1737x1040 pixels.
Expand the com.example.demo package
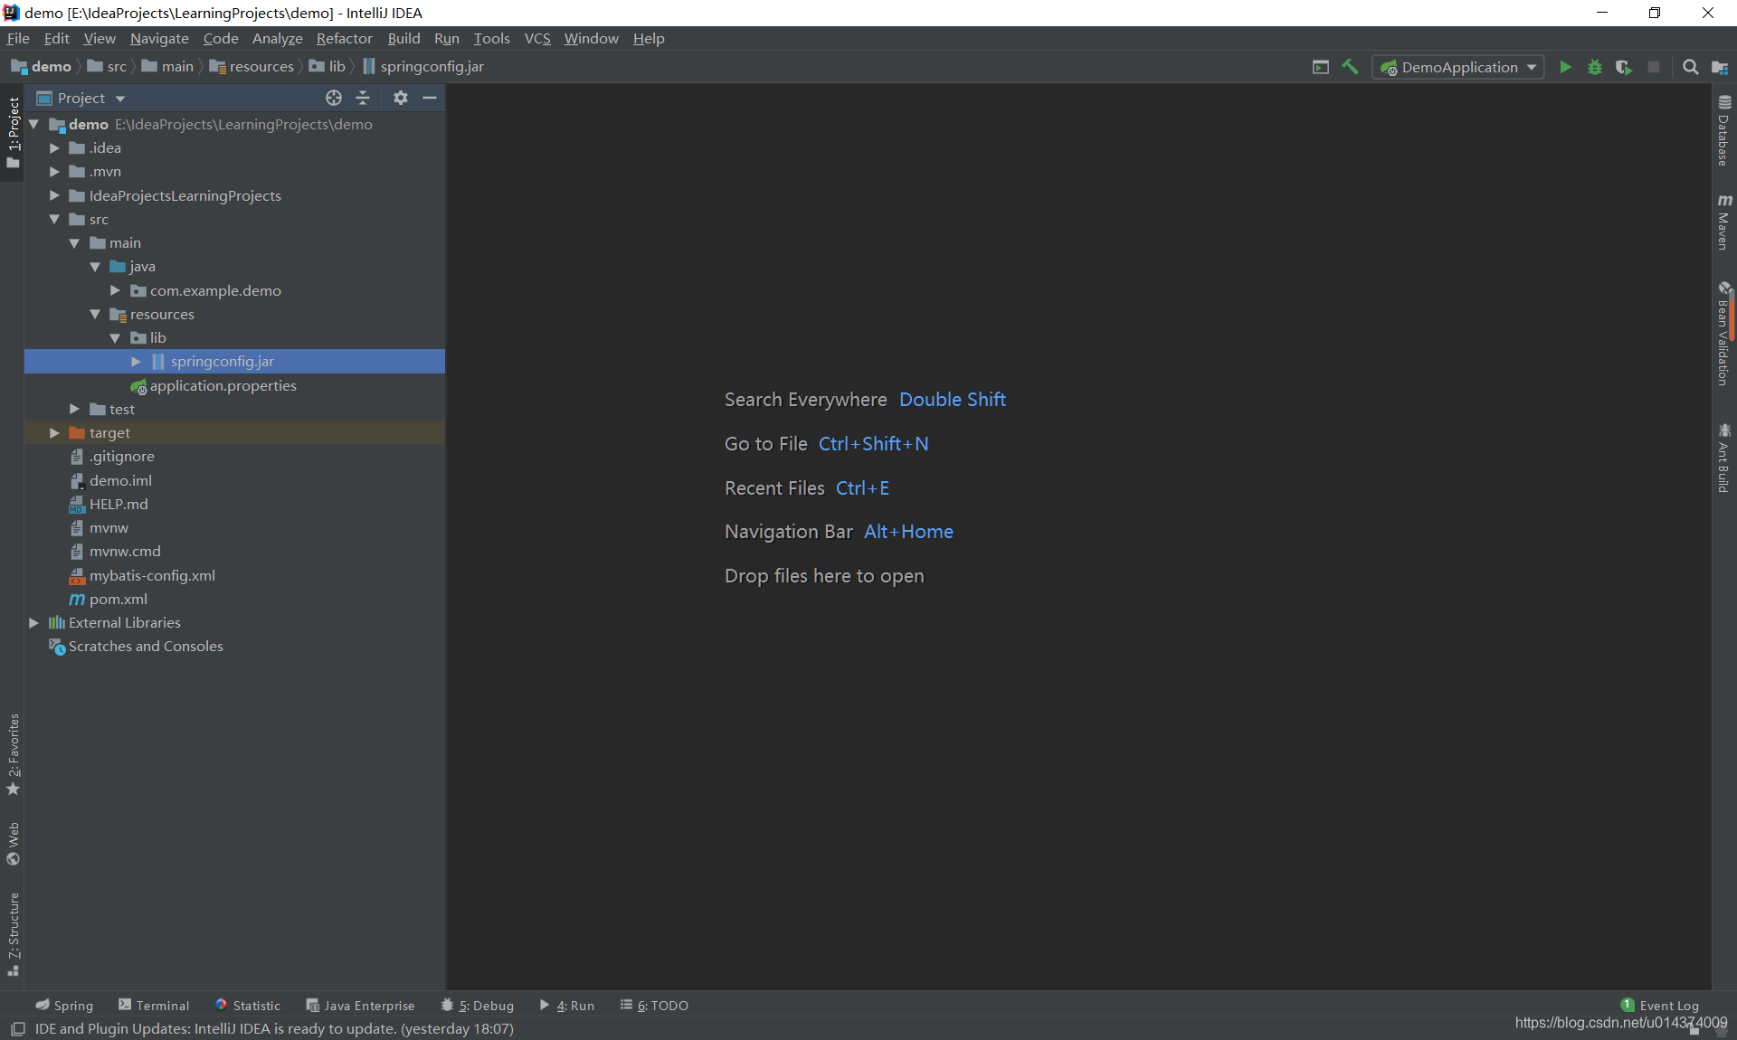click(x=115, y=290)
